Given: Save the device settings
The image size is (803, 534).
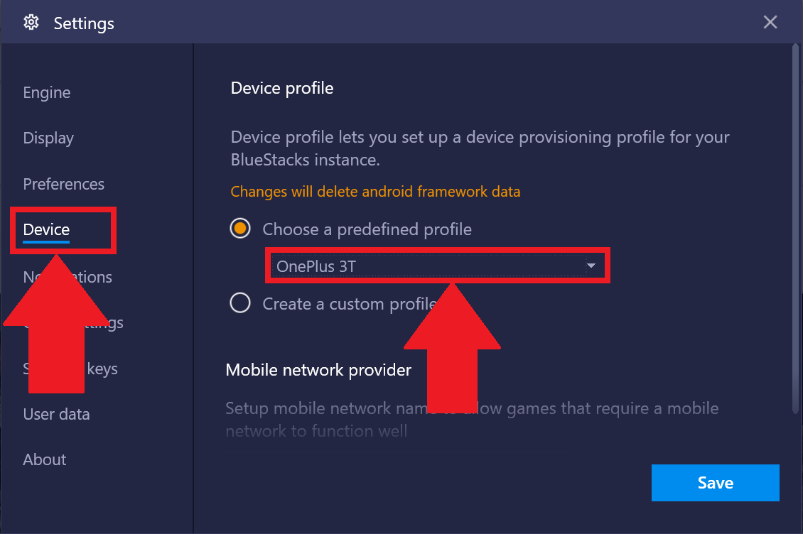Looking at the screenshot, I should [715, 483].
